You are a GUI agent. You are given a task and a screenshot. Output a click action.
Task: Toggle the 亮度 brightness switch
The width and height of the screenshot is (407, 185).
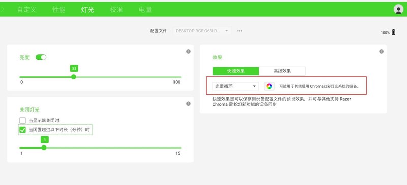(41, 57)
